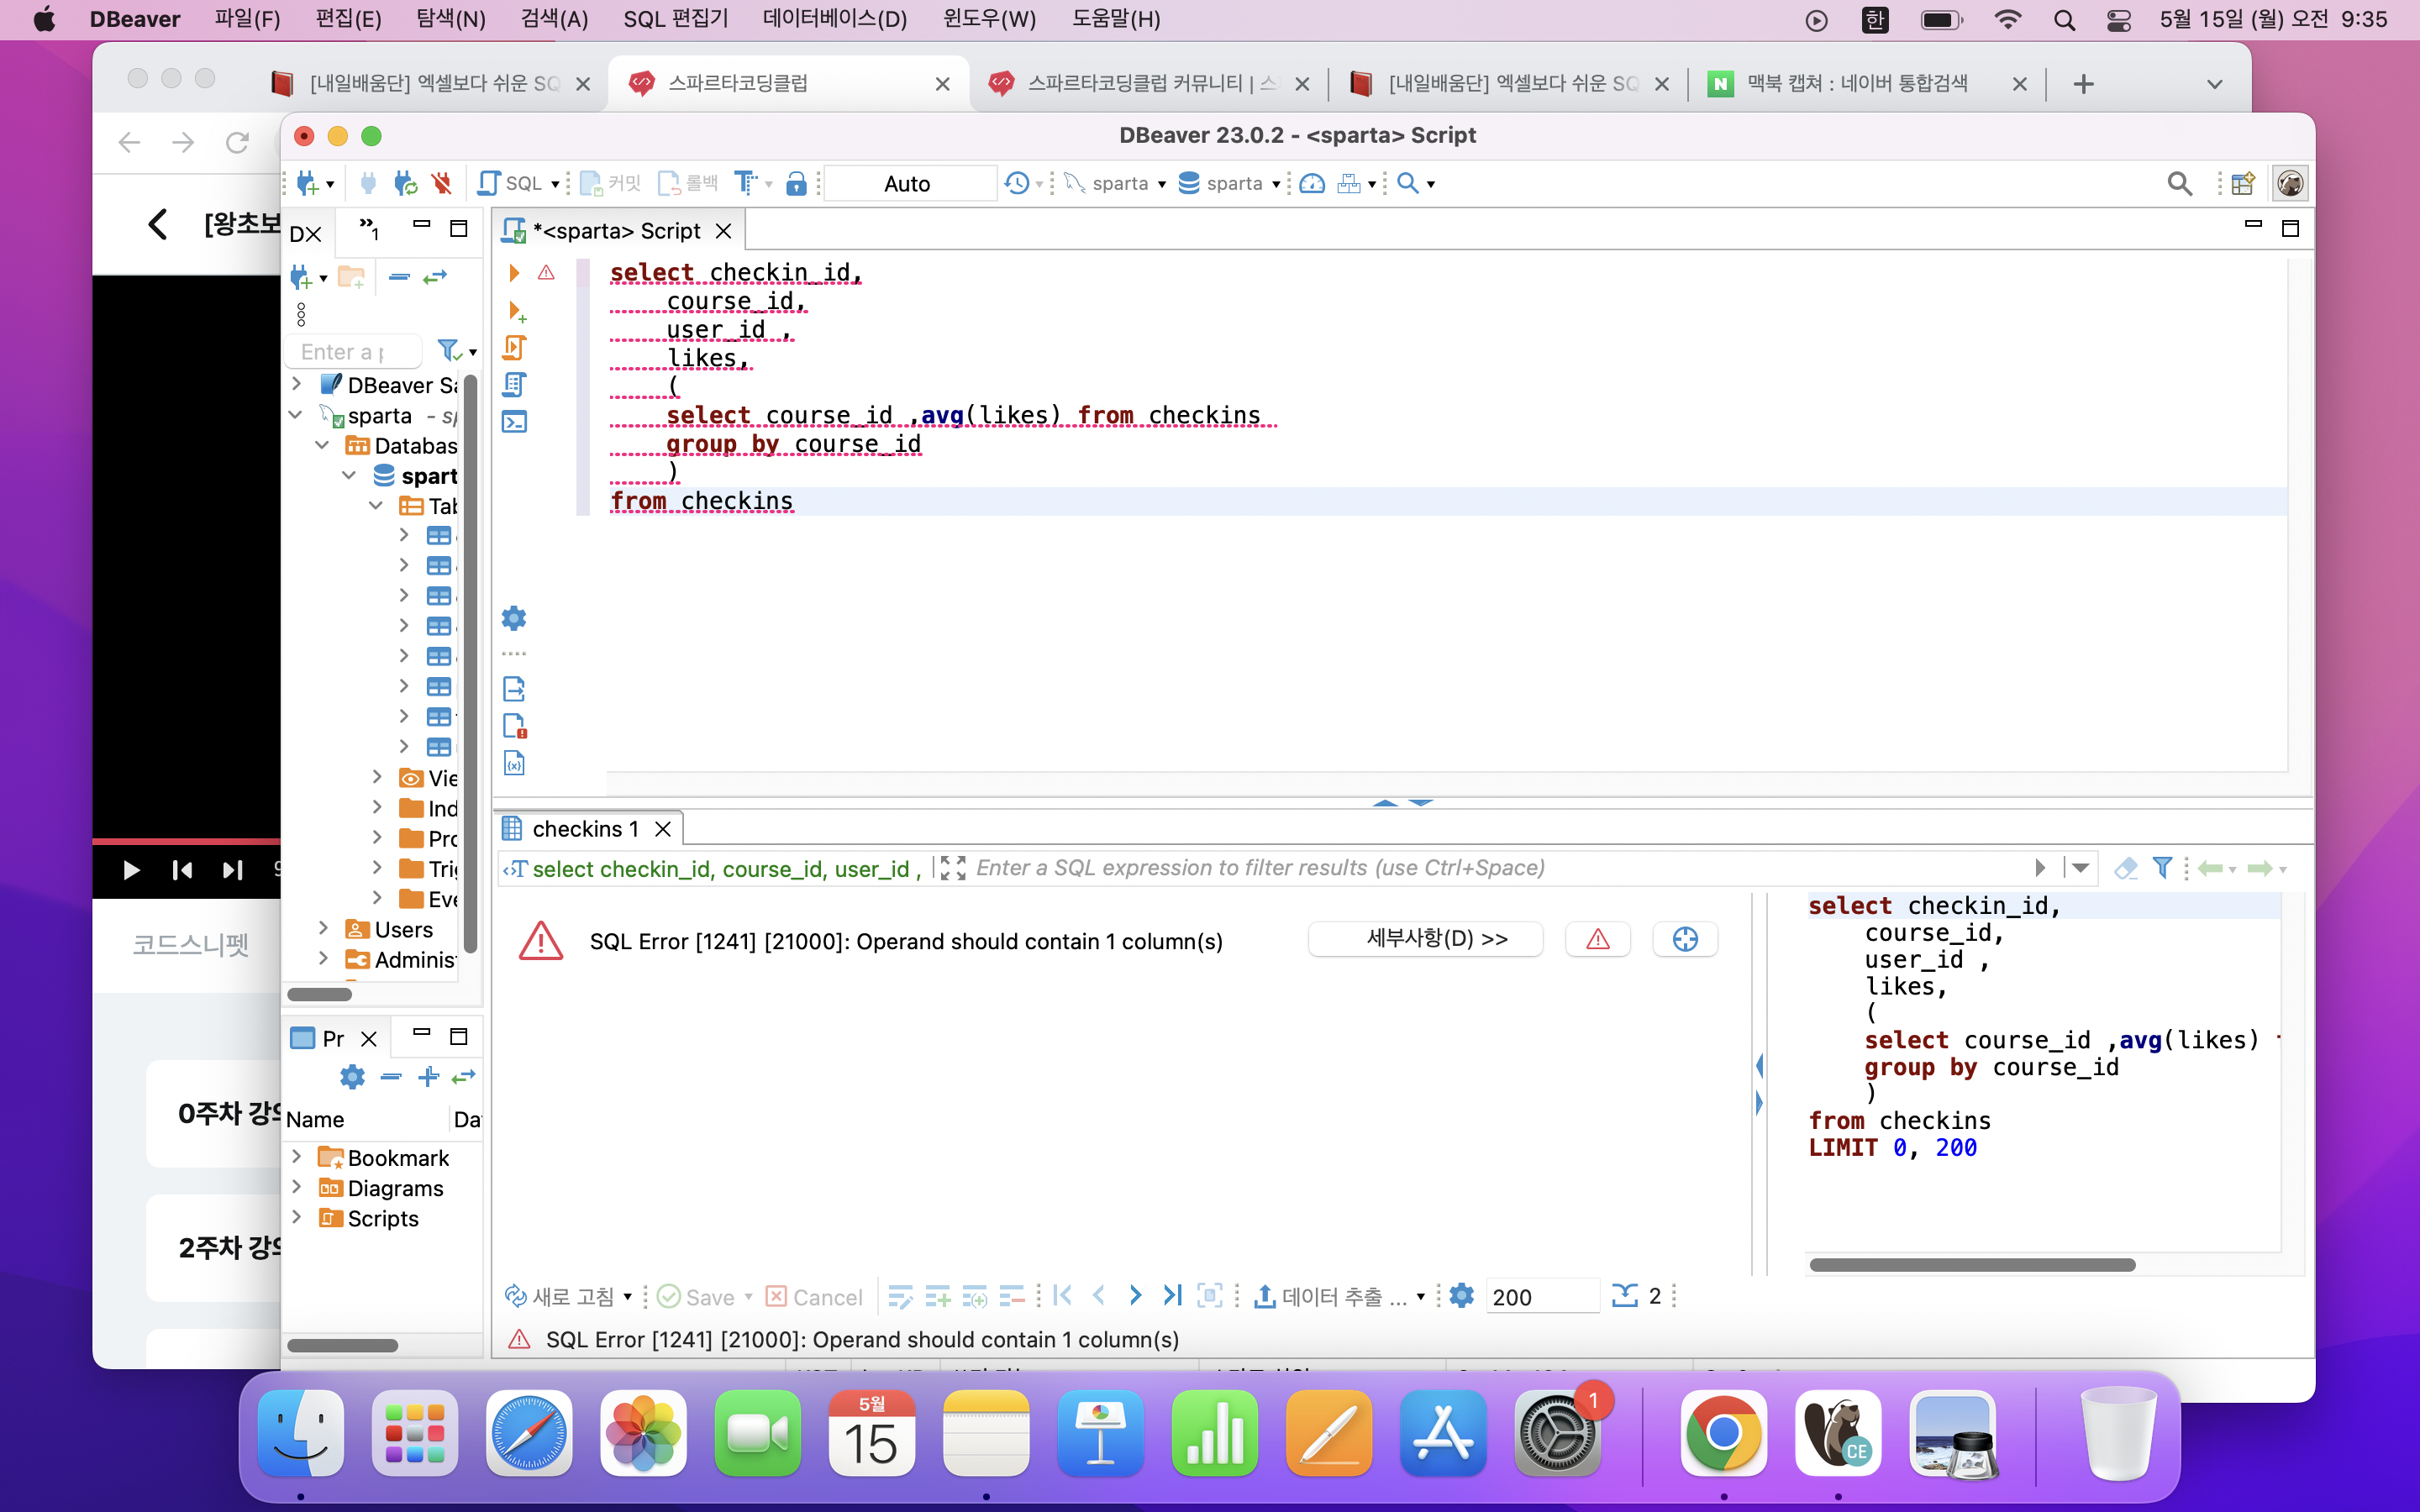The height and width of the screenshot is (1512, 2420).
Task: Click the navigator tree horizontal scrollbar
Action: pyautogui.click(x=320, y=994)
